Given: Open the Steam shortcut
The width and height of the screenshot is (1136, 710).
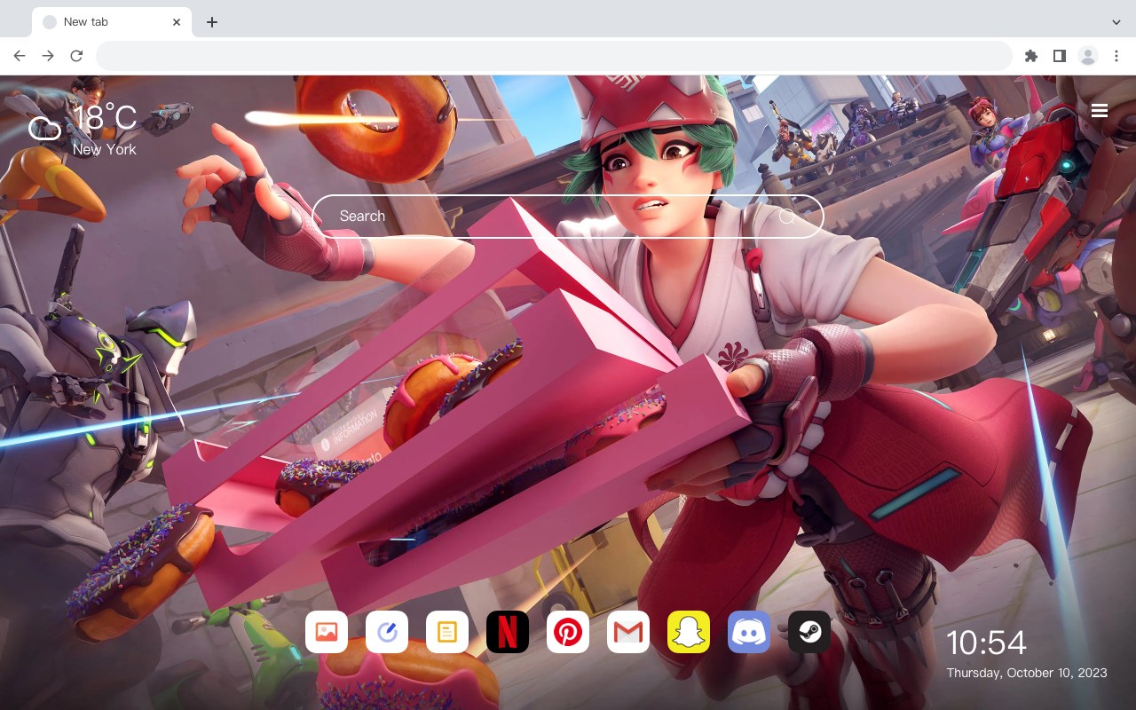Looking at the screenshot, I should tap(809, 632).
